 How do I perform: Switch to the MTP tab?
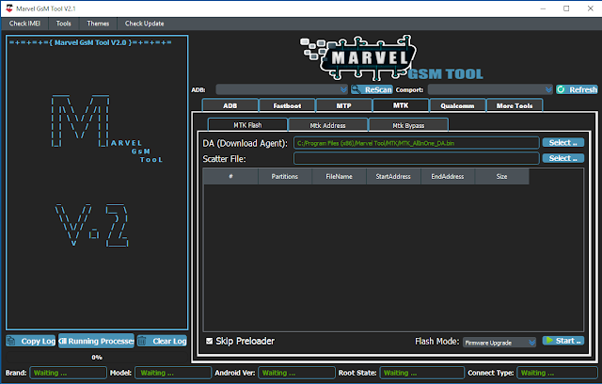coord(343,105)
